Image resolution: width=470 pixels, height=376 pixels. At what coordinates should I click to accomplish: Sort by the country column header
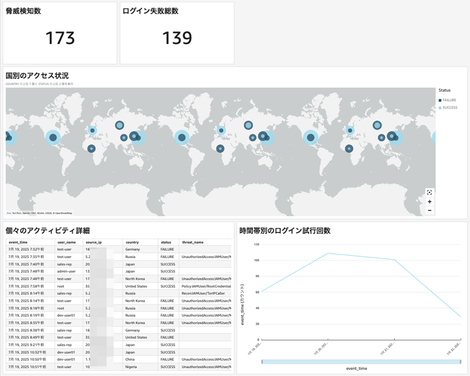coord(132,241)
